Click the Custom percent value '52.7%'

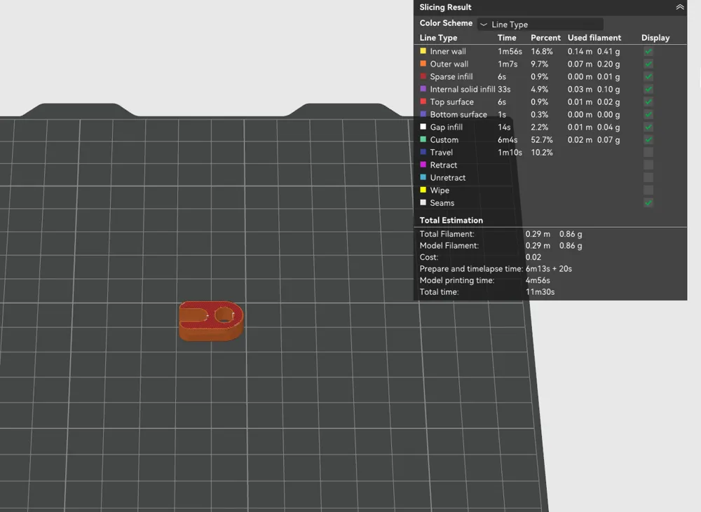click(542, 140)
